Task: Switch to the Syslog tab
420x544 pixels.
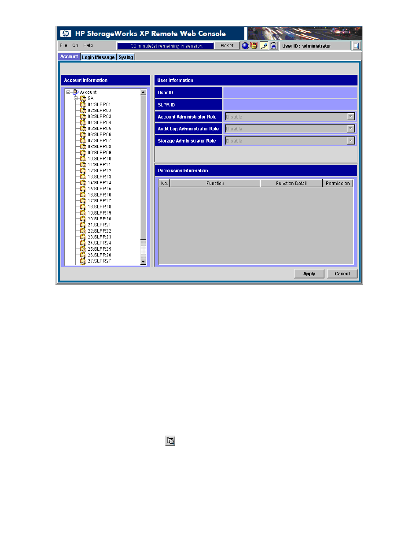Action: 126,57
